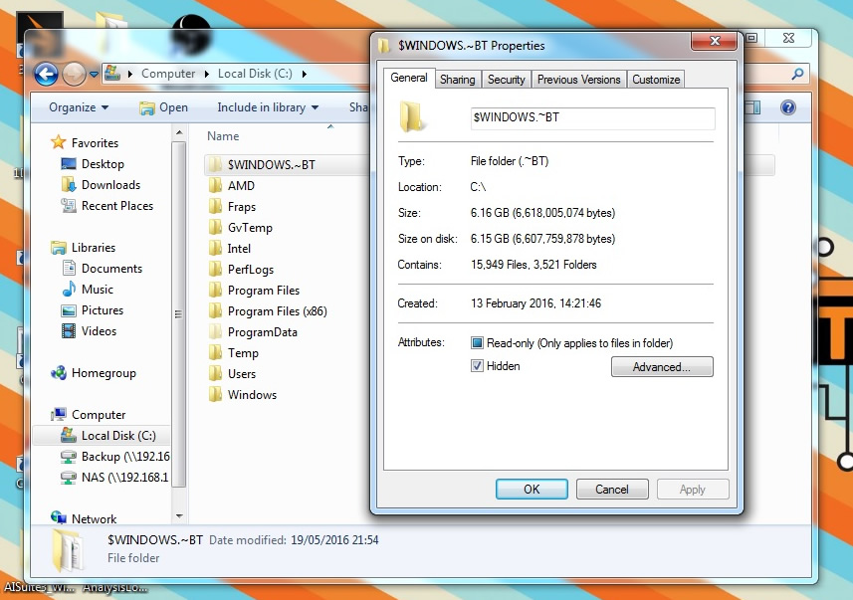Select the Music library icon
This screenshot has height=600, width=853.
point(69,290)
